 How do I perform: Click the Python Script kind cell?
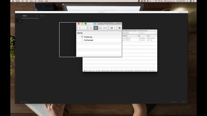click(151, 38)
